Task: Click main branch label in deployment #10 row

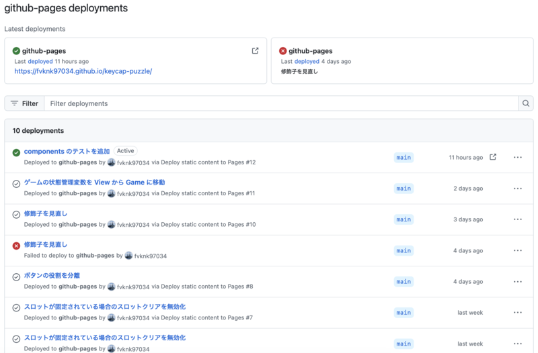Action: (403, 219)
